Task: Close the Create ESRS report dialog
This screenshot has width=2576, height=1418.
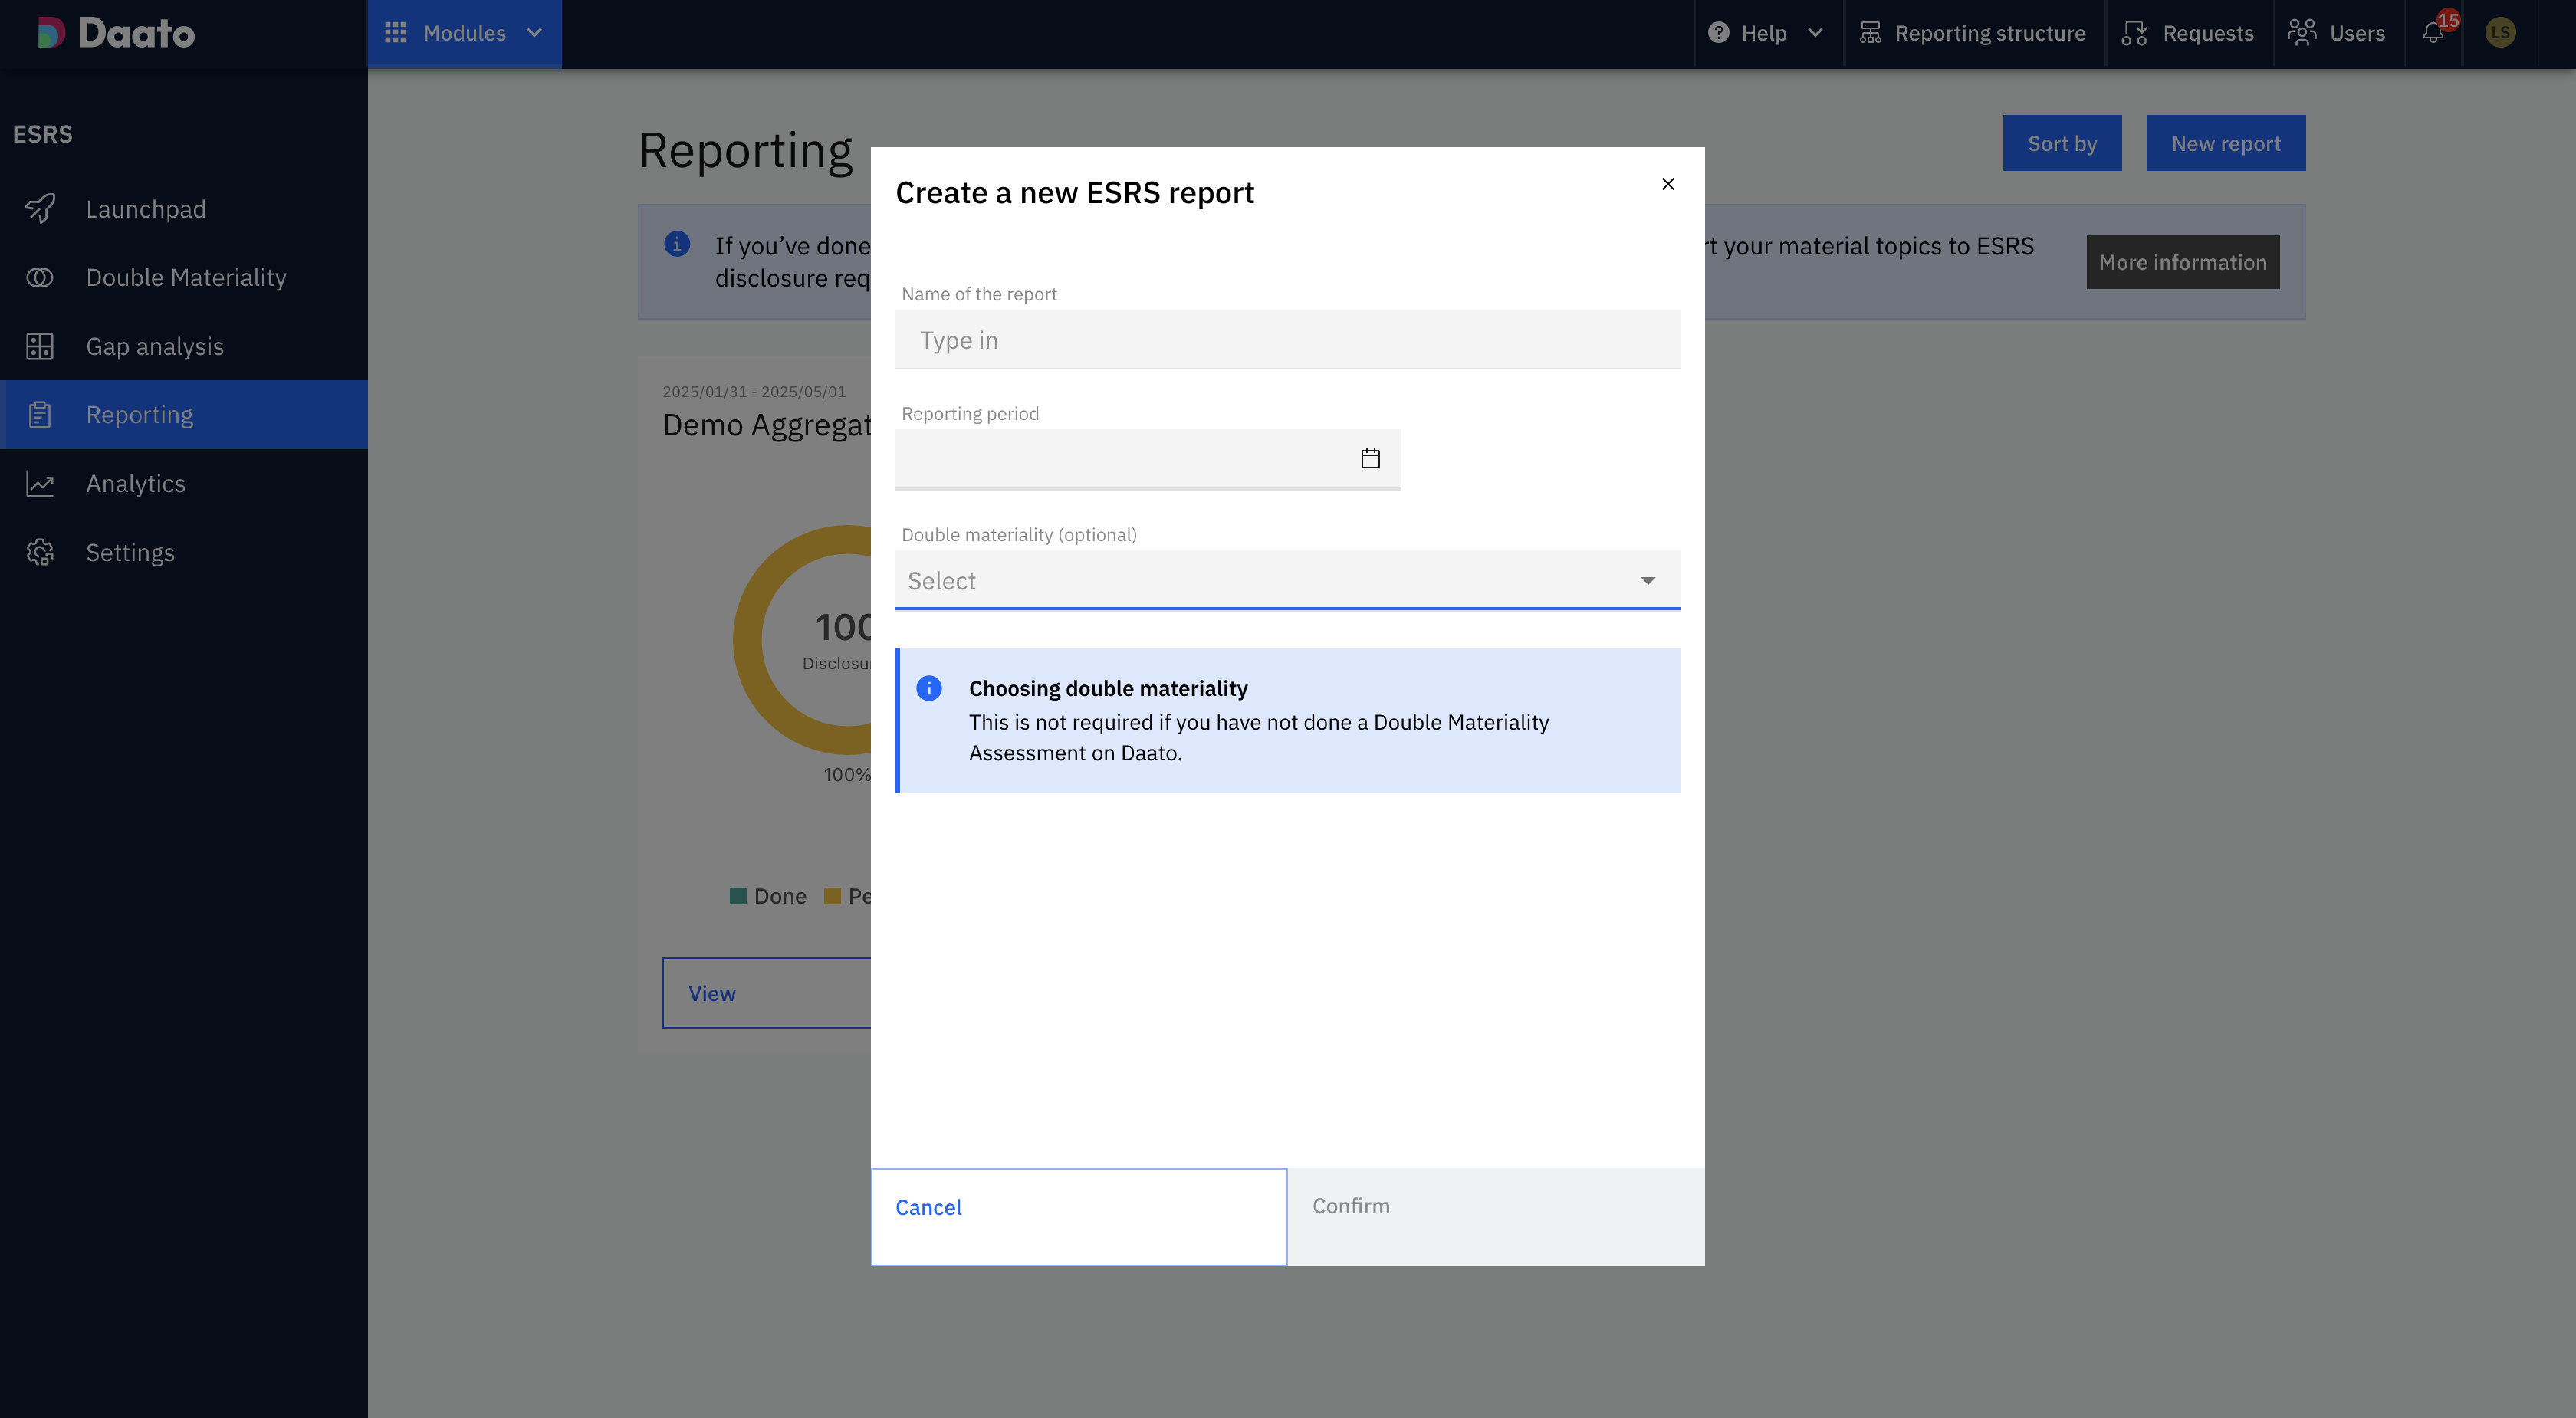Action: tap(1667, 184)
